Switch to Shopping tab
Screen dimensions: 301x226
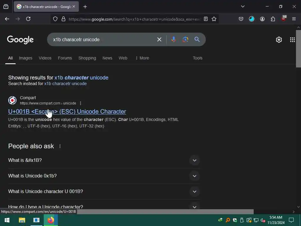point(87,58)
